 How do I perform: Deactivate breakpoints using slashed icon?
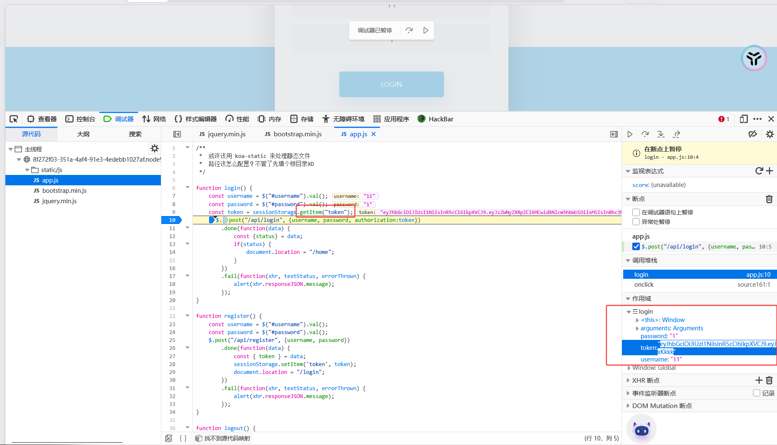[x=752, y=134]
